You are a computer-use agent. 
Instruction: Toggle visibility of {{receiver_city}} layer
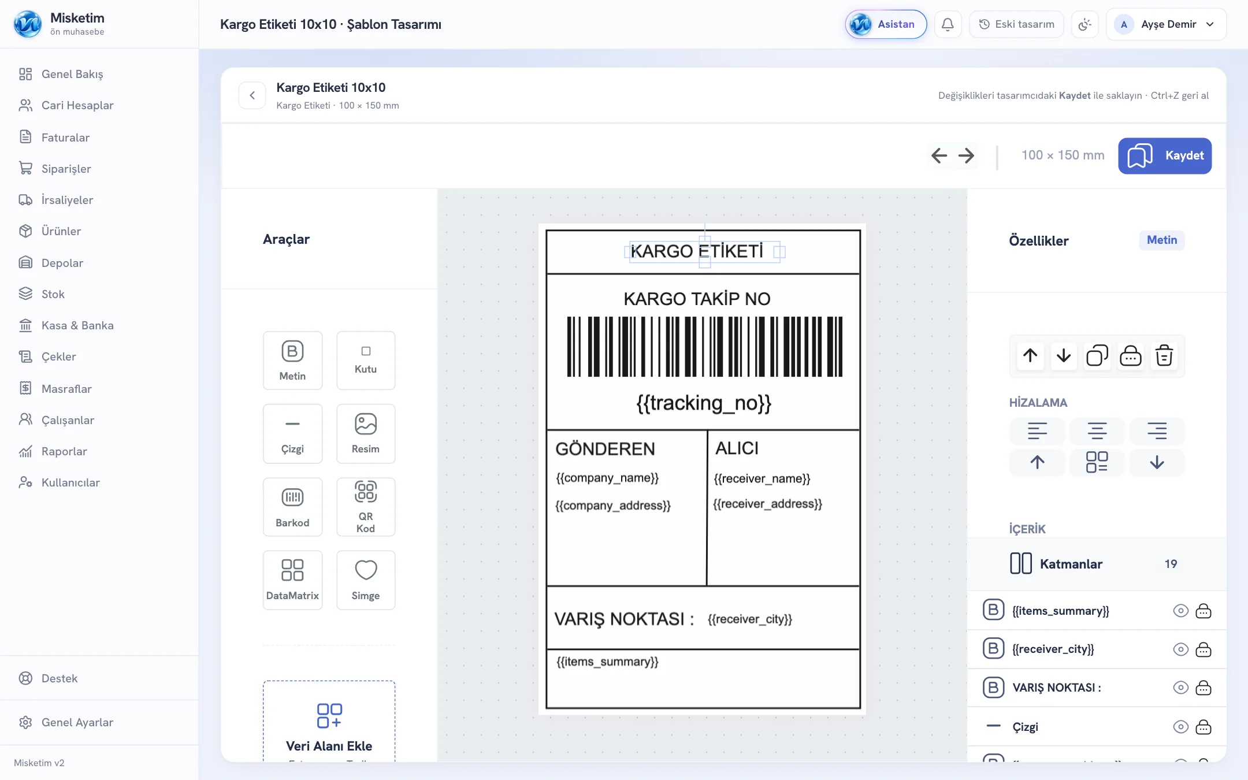click(1180, 649)
